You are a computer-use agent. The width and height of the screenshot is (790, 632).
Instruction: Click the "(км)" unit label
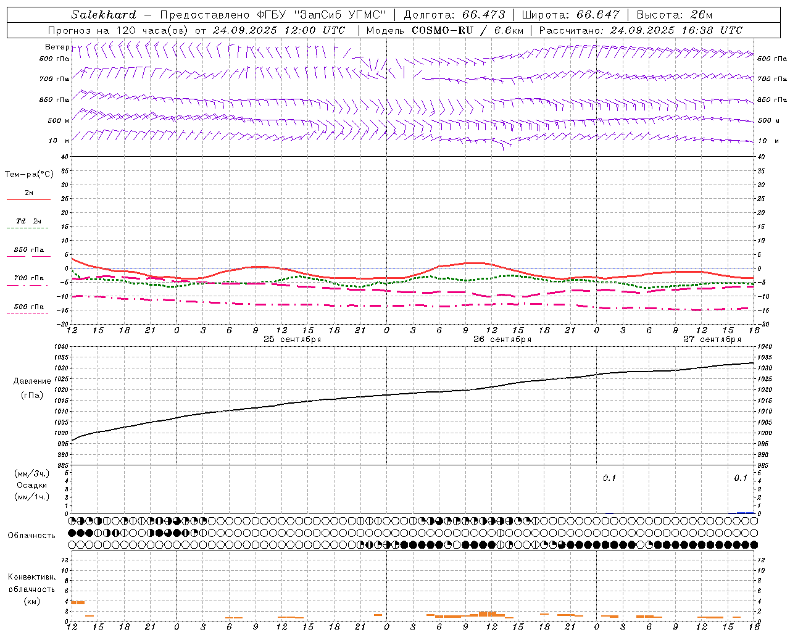(32, 601)
